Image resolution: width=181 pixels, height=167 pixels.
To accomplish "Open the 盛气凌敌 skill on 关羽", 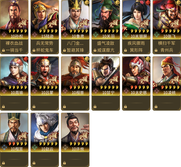I will click(105, 43).
